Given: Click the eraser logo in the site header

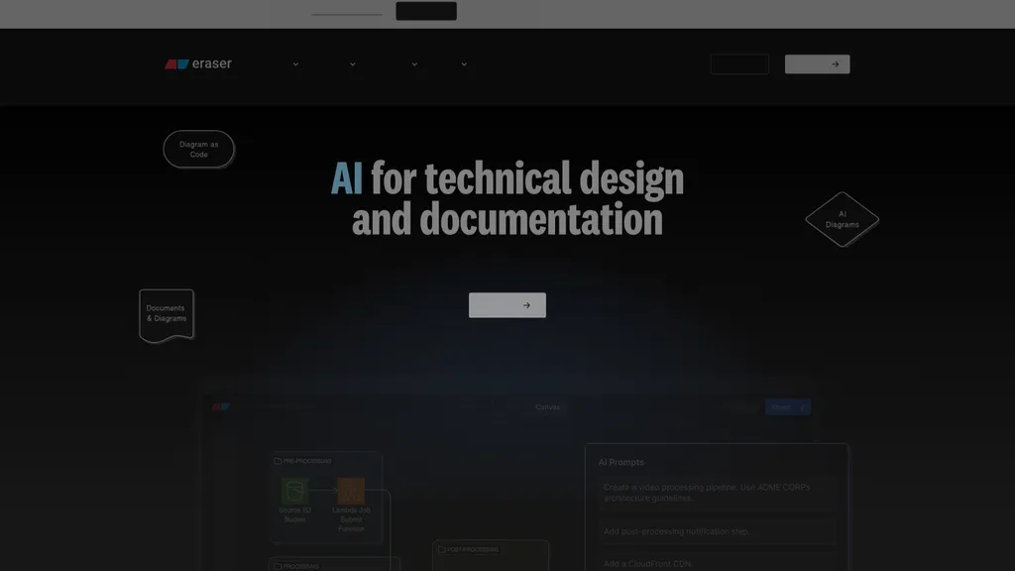Looking at the screenshot, I should point(198,63).
